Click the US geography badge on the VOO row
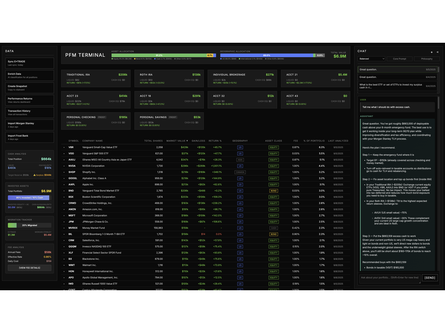The width and height of the screenshot is (445, 333). coord(240,153)
